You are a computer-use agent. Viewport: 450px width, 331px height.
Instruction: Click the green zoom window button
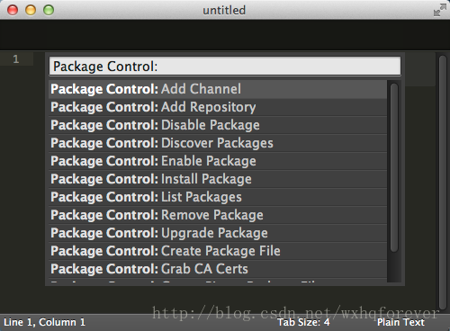[49, 10]
